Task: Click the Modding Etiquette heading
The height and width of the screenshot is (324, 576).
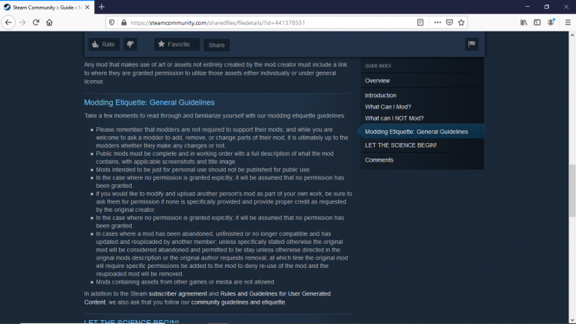Action: tap(149, 103)
